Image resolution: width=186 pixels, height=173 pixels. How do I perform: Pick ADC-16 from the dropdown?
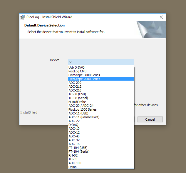point(101,144)
